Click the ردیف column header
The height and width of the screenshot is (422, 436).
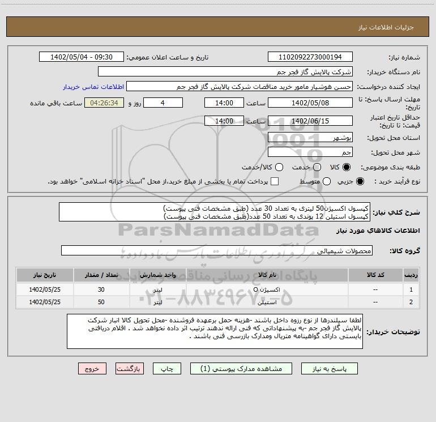tap(411, 275)
